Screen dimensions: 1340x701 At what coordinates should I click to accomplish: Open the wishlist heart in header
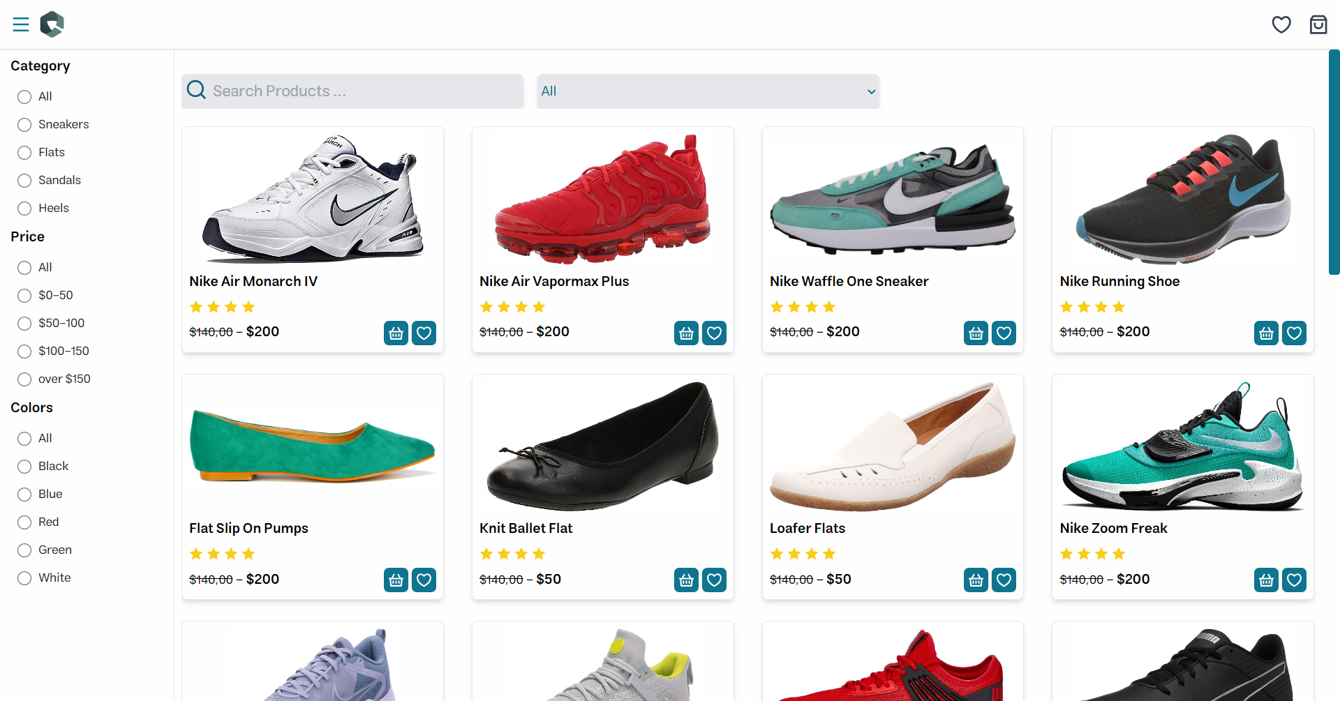(1281, 24)
